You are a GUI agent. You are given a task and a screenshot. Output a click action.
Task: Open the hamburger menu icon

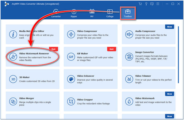(x=158, y=4)
